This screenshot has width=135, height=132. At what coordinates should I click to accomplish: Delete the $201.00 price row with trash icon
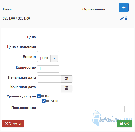point(126,18)
